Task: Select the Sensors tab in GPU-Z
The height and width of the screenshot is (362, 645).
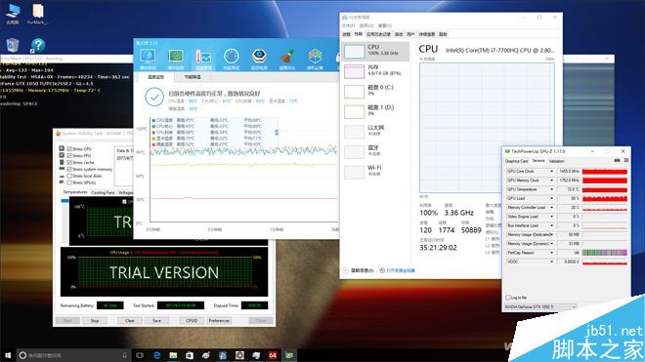Action: 538,161
